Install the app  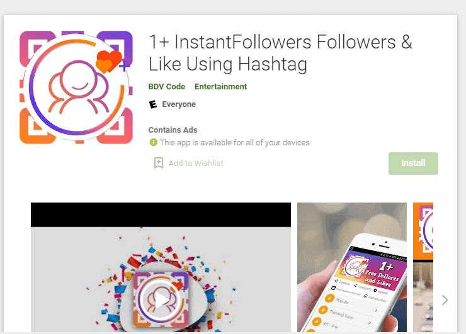pyautogui.click(x=413, y=164)
